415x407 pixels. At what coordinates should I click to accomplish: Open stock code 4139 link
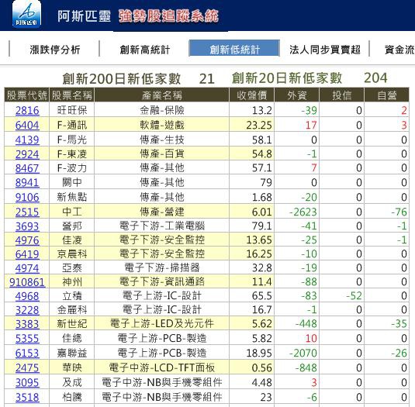[27, 140]
